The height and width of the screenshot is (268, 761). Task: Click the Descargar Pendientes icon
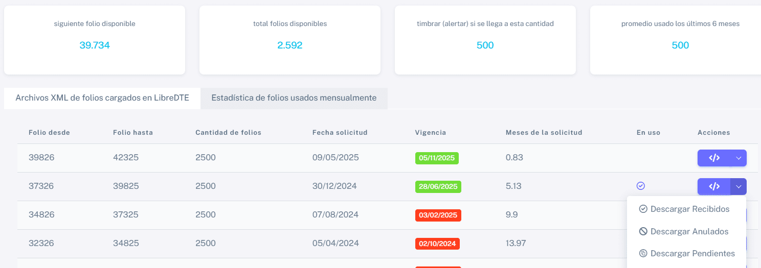643,253
